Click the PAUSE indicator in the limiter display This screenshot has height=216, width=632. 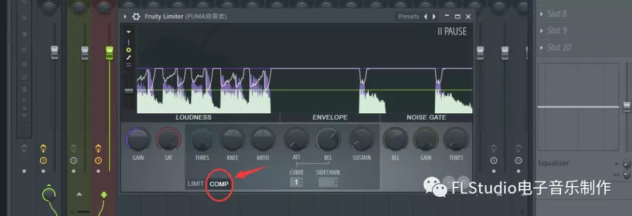[x=452, y=32]
